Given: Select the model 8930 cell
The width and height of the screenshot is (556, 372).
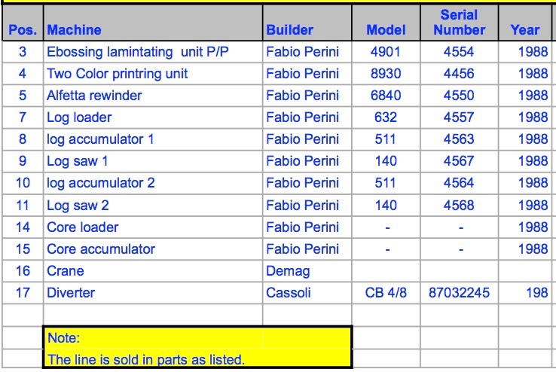Looking at the screenshot, I should tap(386, 74).
